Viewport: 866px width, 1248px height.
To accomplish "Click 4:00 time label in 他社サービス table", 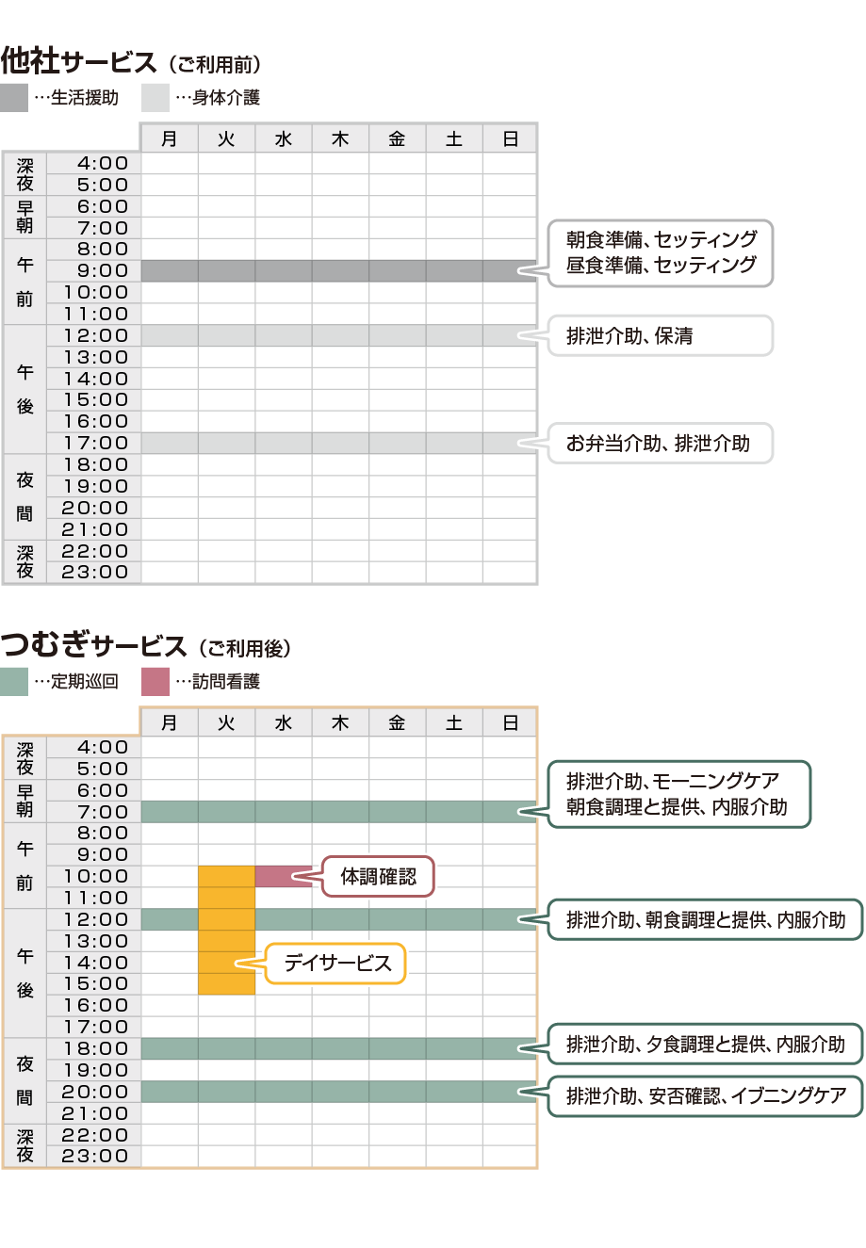I will [x=103, y=164].
